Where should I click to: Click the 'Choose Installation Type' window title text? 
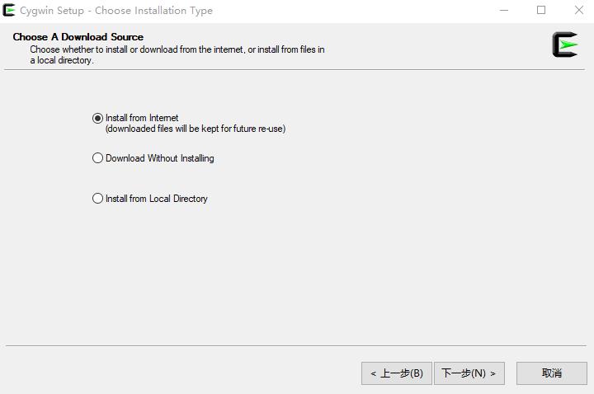(x=153, y=11)
